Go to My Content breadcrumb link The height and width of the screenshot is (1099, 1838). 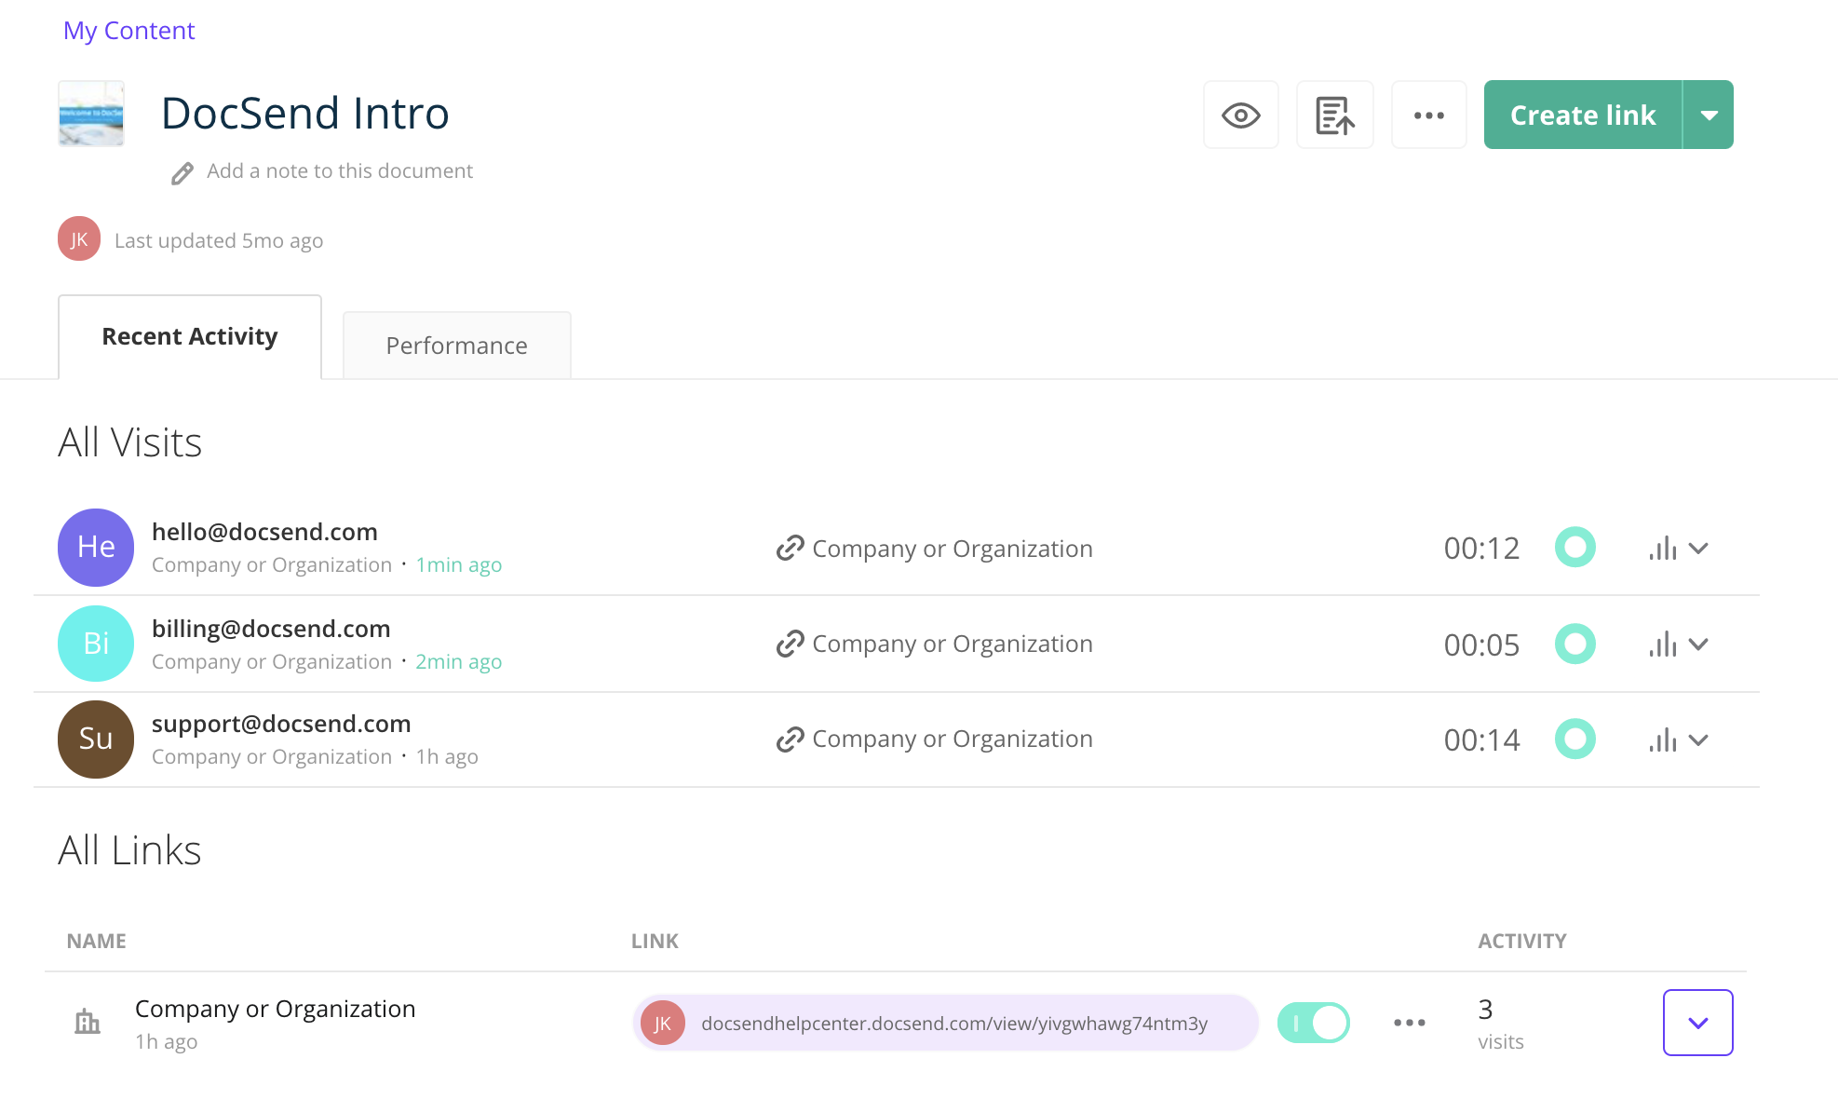click(x=129, y=31)
